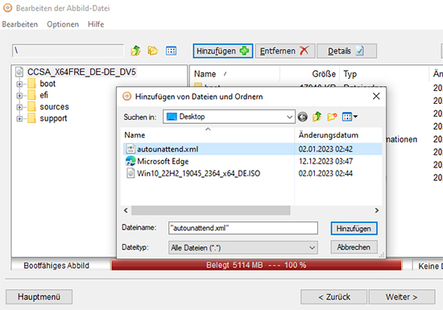Screen dimensions: 443x310
Task: Click the back arrow icon in dialog
Action: [x=303, y=117]
